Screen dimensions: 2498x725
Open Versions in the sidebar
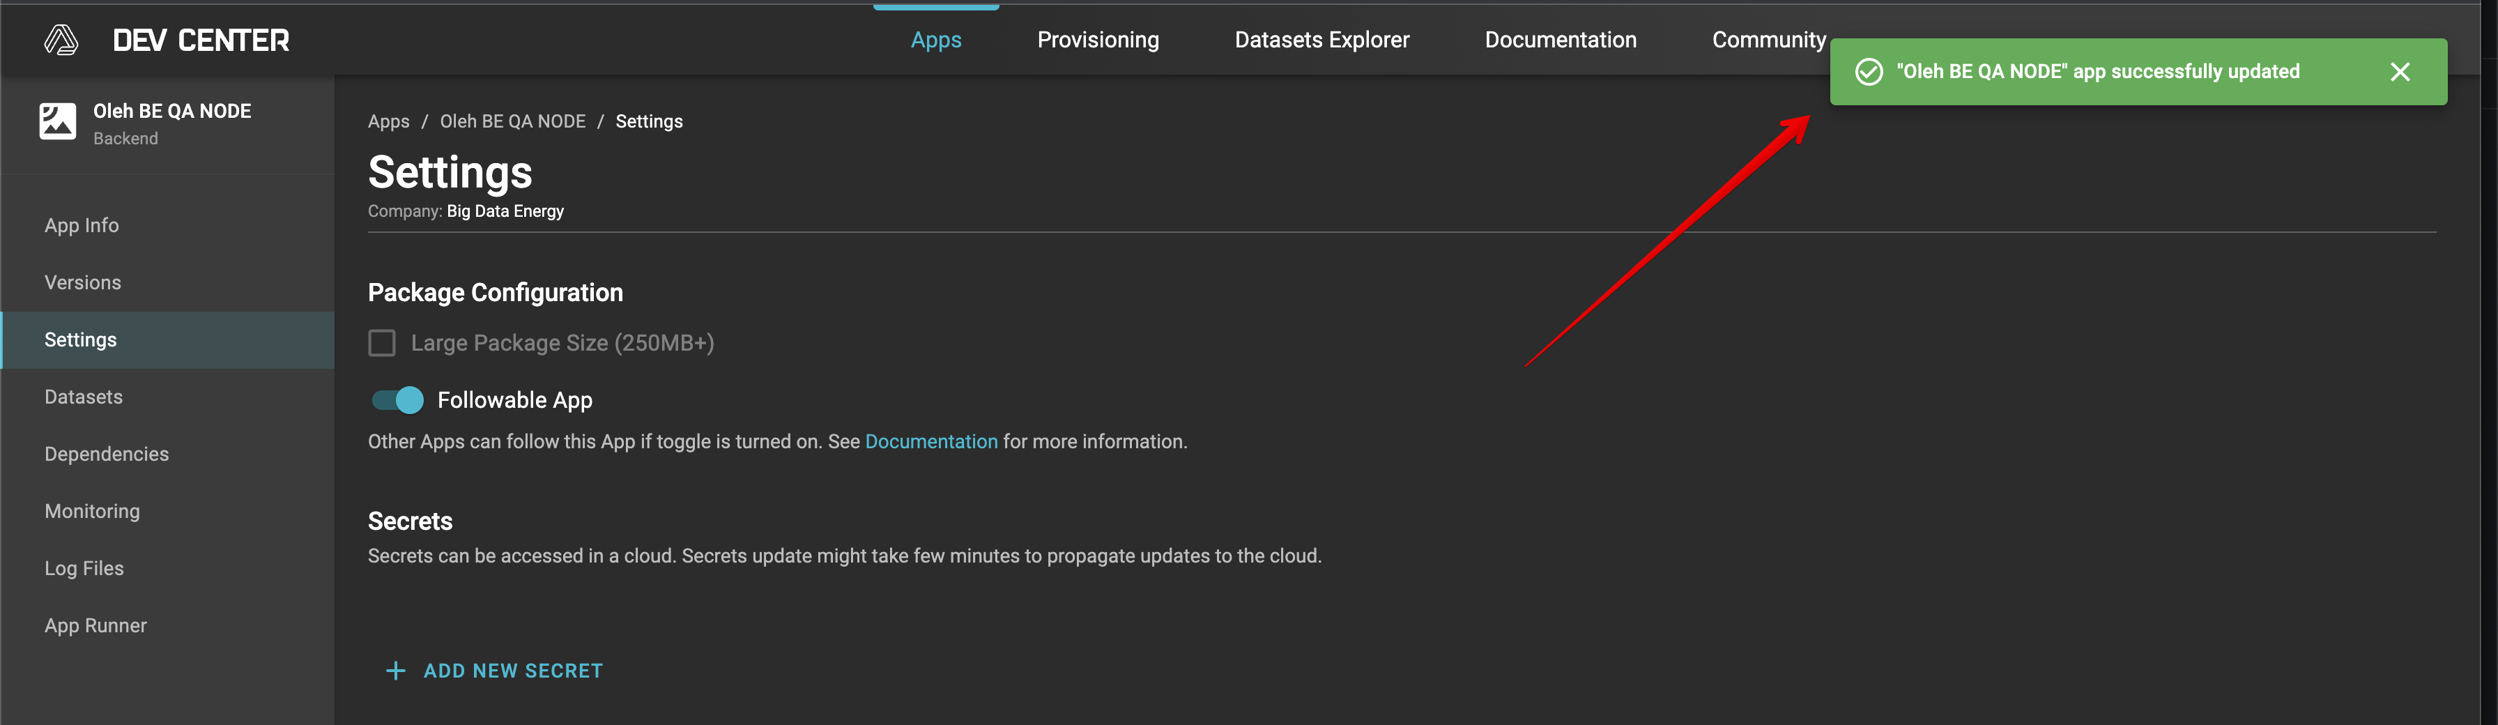click(x=168, y=283)
